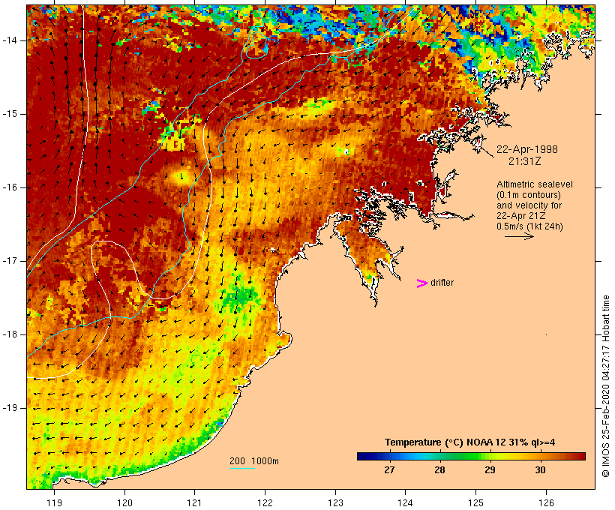This screenshot has height=510, width=615.
Task: Click the colorbar tick label '29'
Action: 490,470
